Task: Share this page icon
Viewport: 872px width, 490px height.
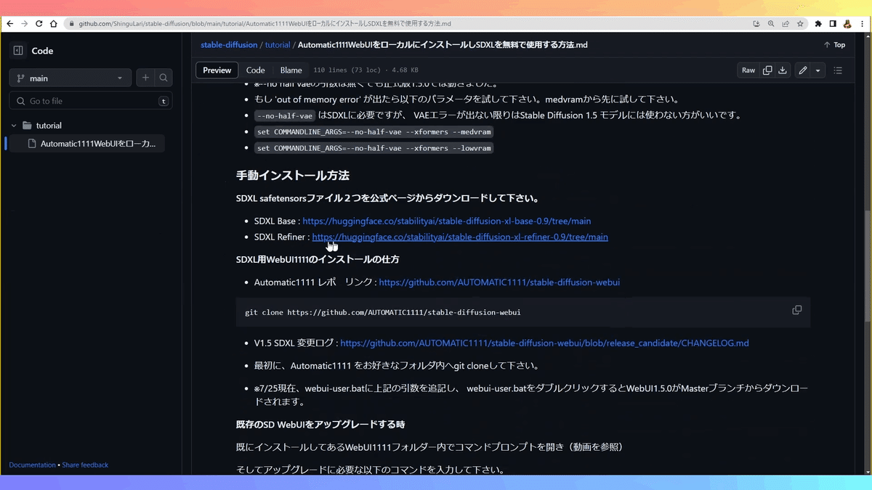Action: point(786,23)
